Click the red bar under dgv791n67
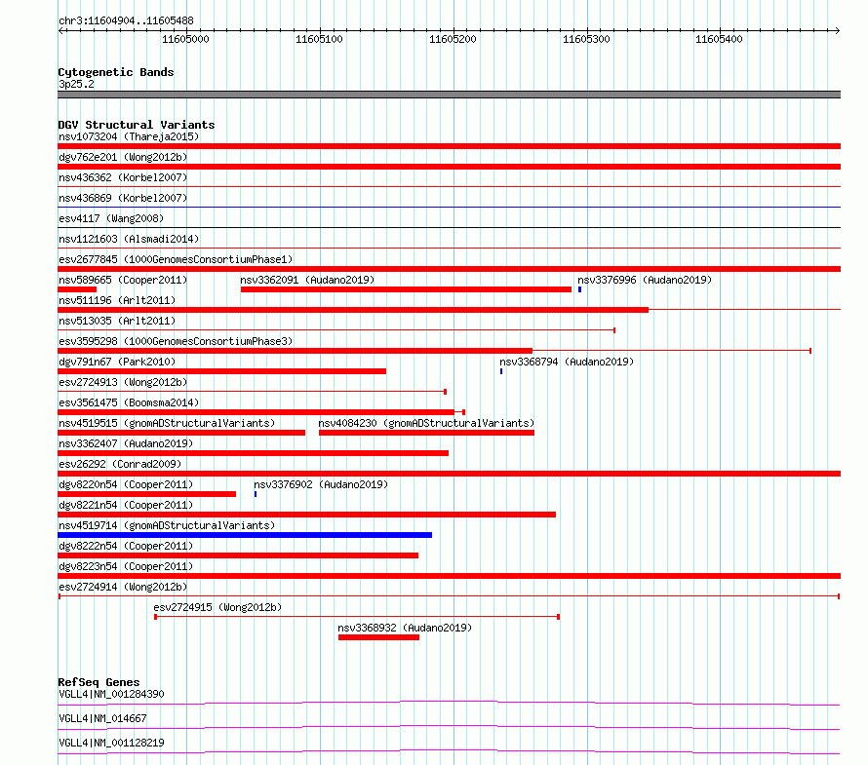This screenshot has height=765, width=868. (x=222, y=371)
